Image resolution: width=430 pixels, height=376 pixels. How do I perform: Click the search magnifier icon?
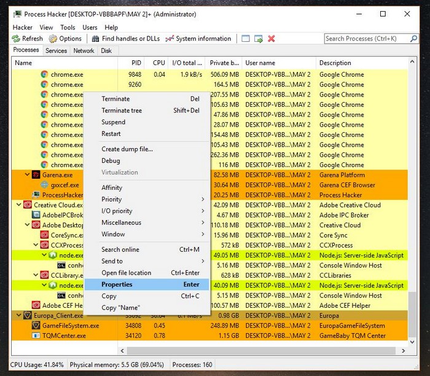point(413,39)
